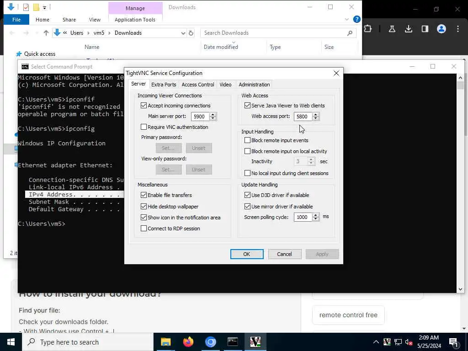Adjust the Main server port spinner arrows
Screen dimensions: 468x351
click(x=213, y=117)
